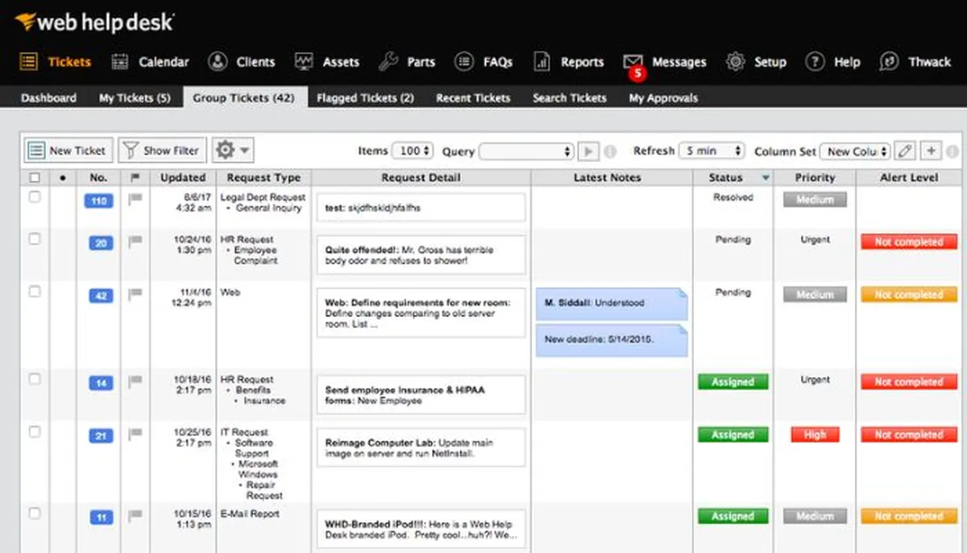This screenshot has height=553, width=967.
Task: Flag ticket 21
Action: pos(135,434)
